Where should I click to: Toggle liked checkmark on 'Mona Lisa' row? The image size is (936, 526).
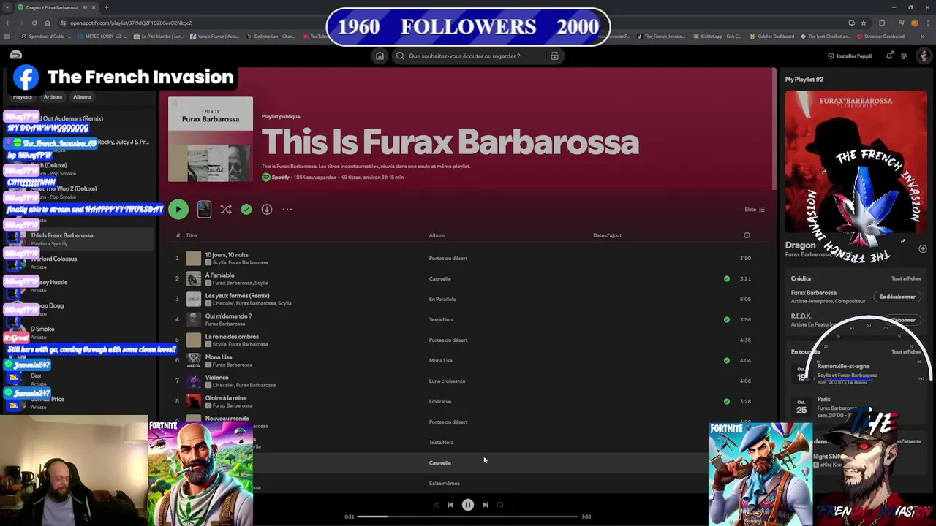pos(726,360)
